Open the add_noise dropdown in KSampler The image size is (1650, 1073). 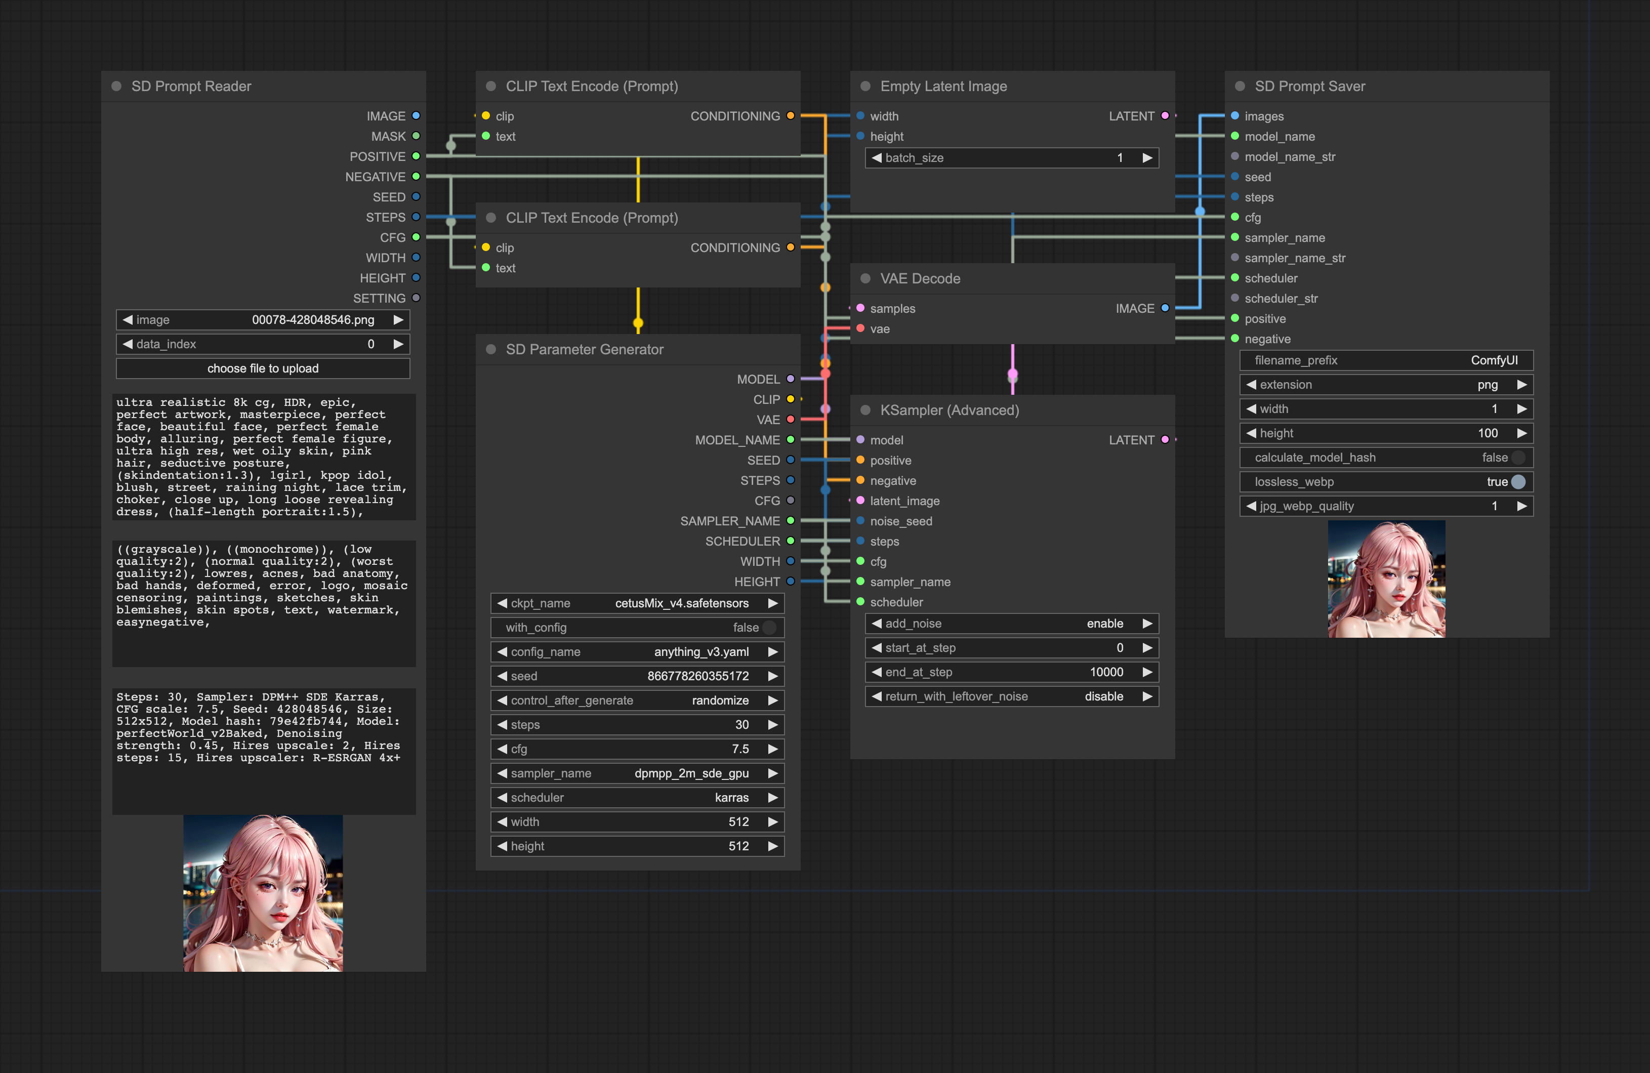(x=1011, y=623)
